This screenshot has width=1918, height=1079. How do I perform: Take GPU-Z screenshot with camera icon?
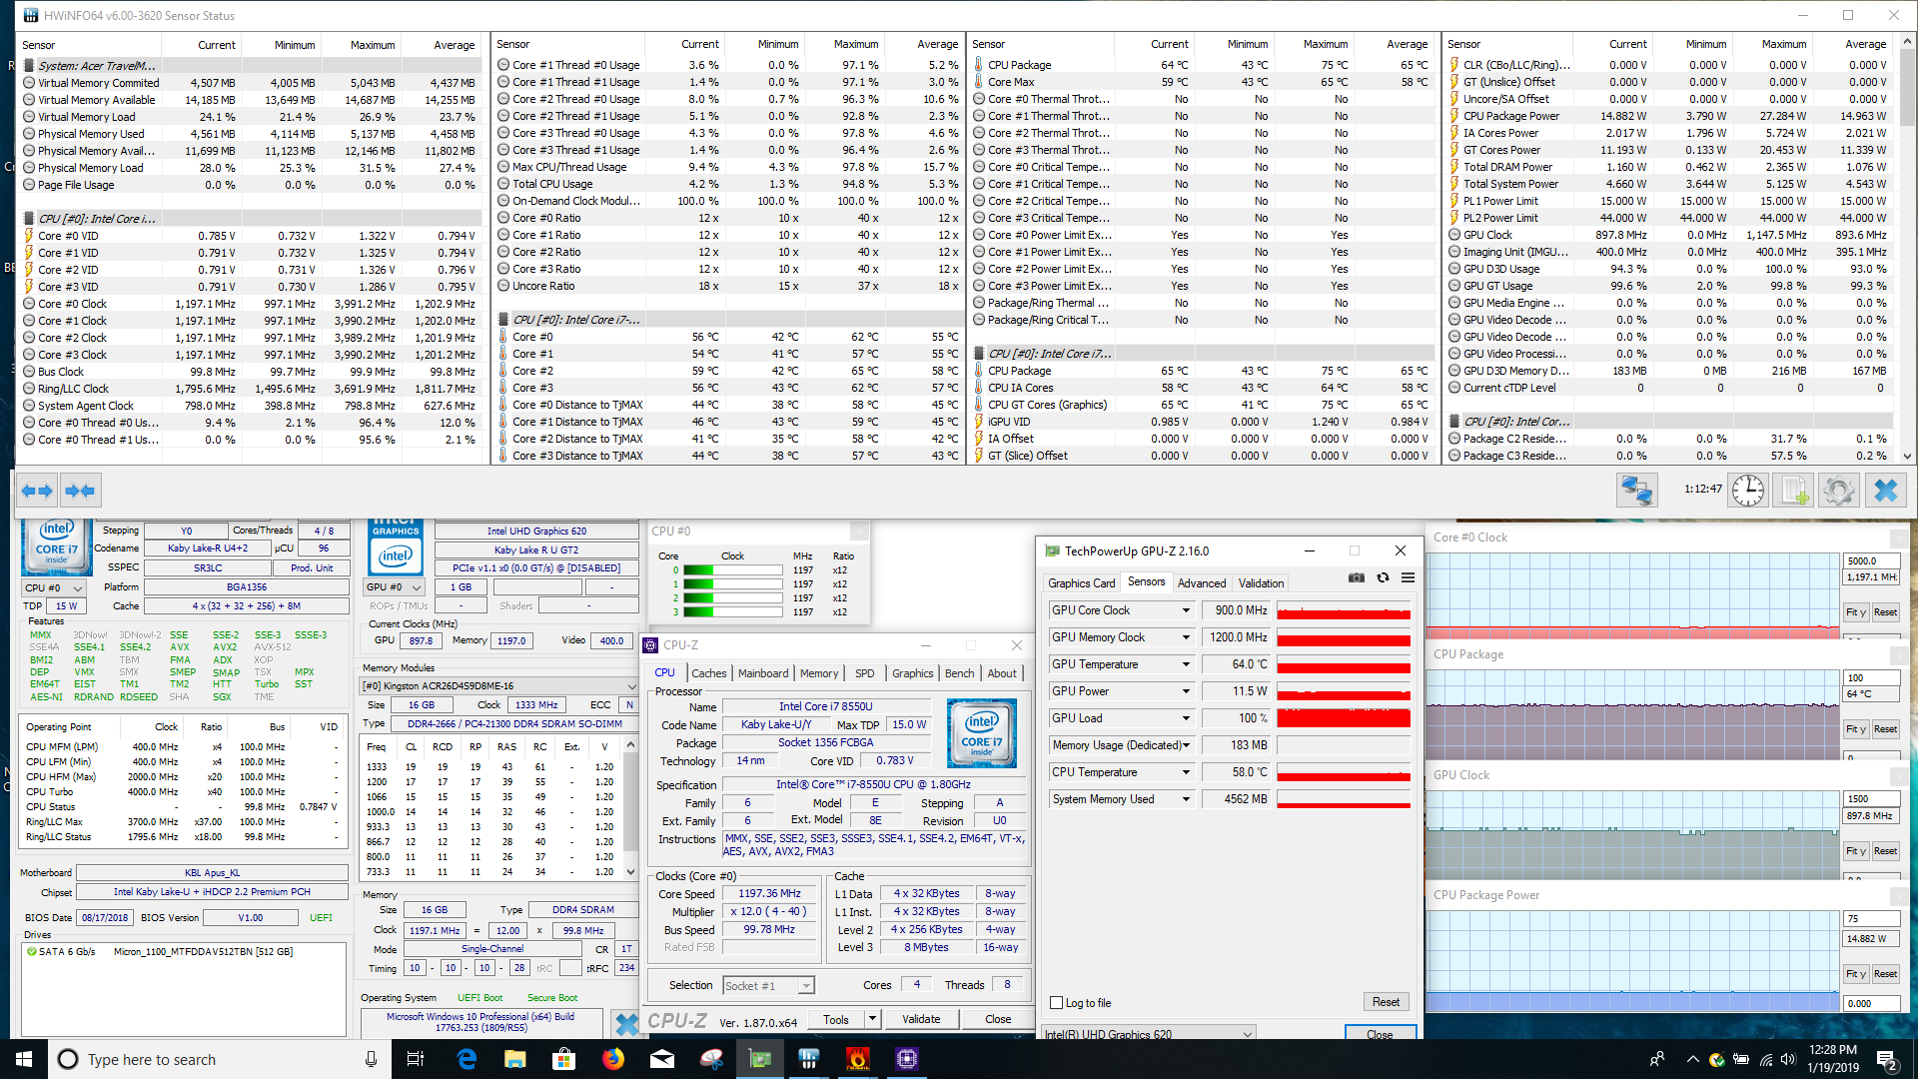(1356, 577)
